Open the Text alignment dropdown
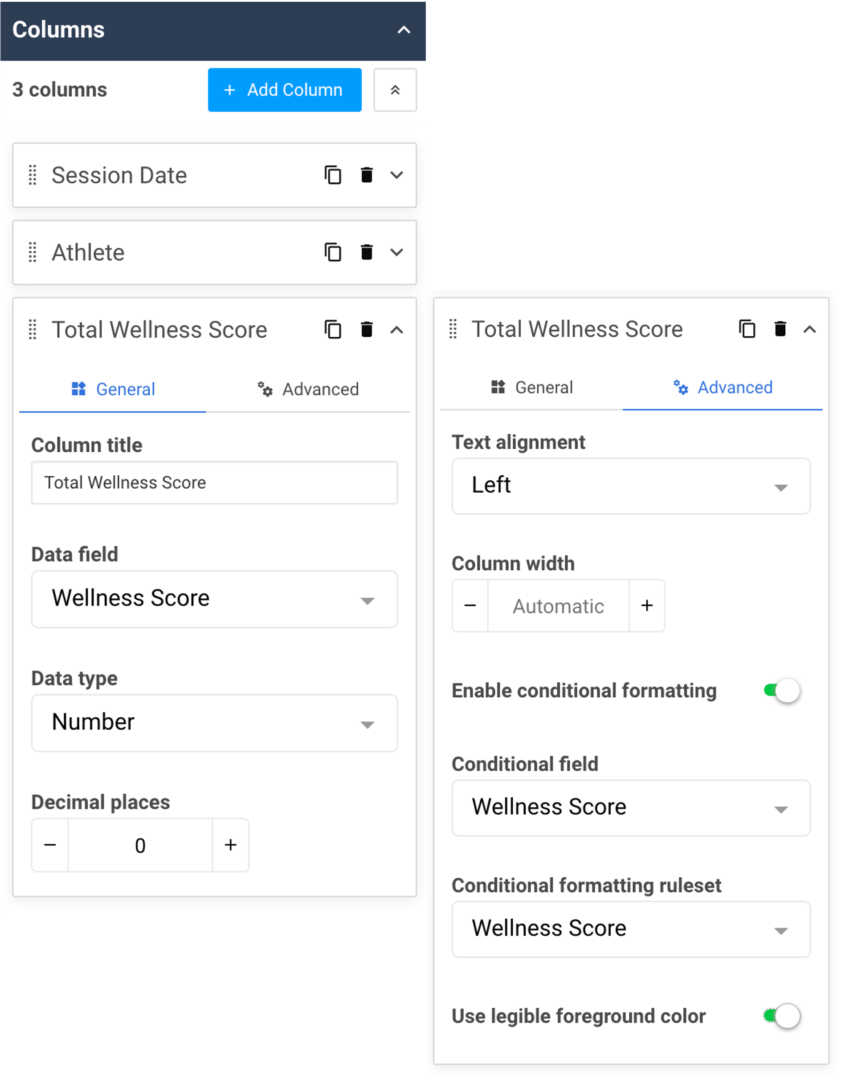This screenshot has width=841, height=1080. tap(631, 486)
